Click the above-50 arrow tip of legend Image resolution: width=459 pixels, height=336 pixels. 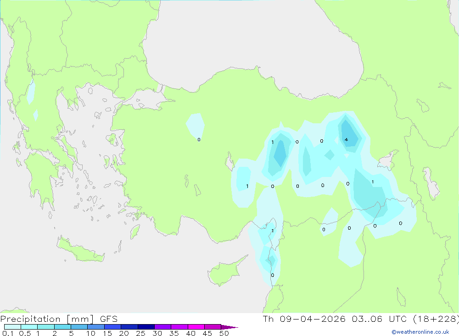(x=229, y=327)
